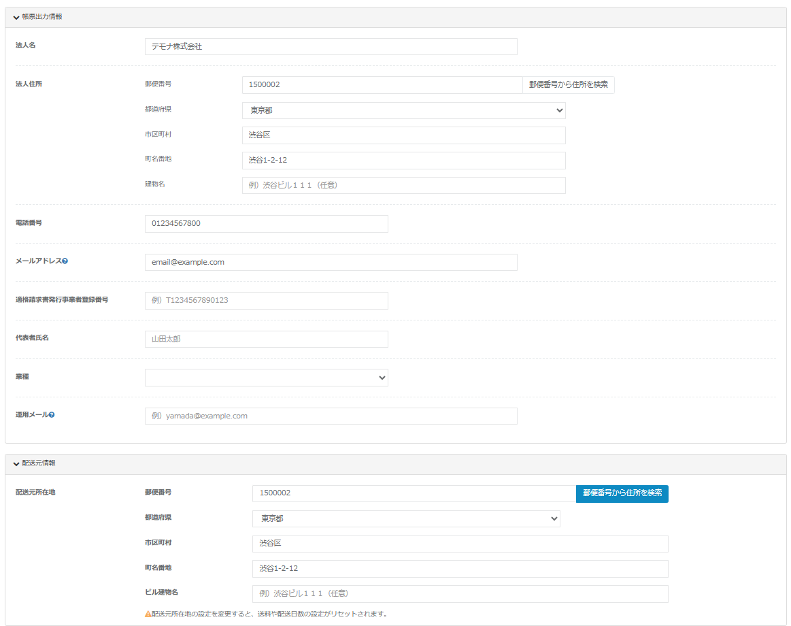Click the ビル建物名 input field
The image size is (791, 626).
tap(460, 594)
